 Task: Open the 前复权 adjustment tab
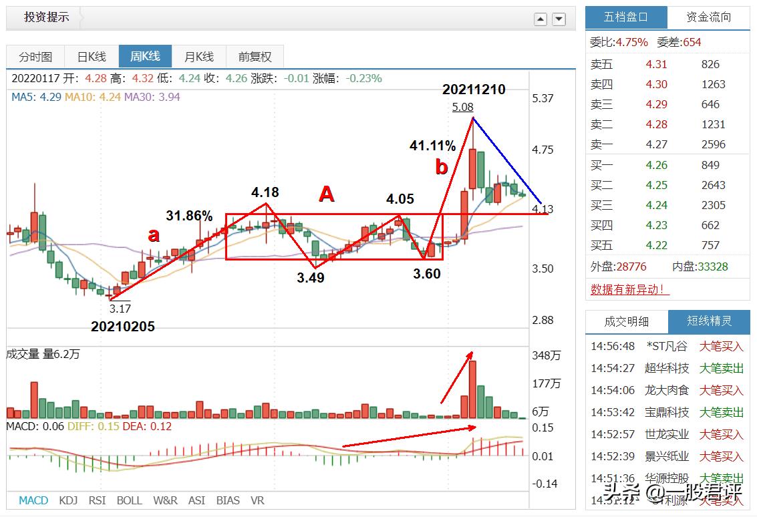pos(254,56)
